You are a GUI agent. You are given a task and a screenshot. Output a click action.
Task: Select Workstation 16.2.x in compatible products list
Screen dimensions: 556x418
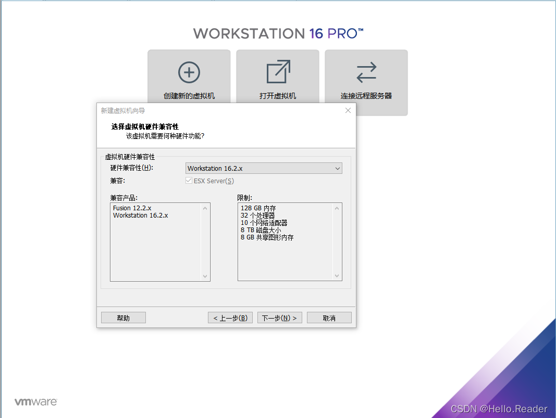pyautogui.click(x=140, y=216)
